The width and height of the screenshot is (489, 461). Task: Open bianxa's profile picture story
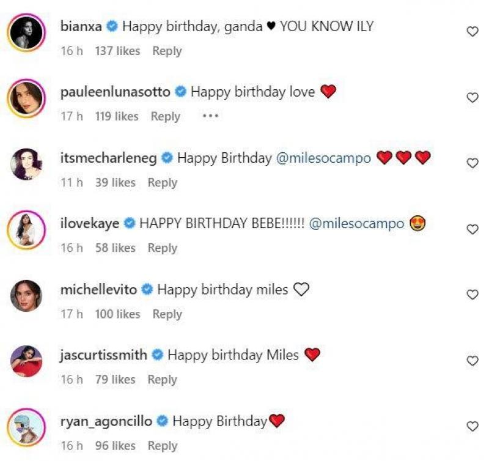point(26,32)
